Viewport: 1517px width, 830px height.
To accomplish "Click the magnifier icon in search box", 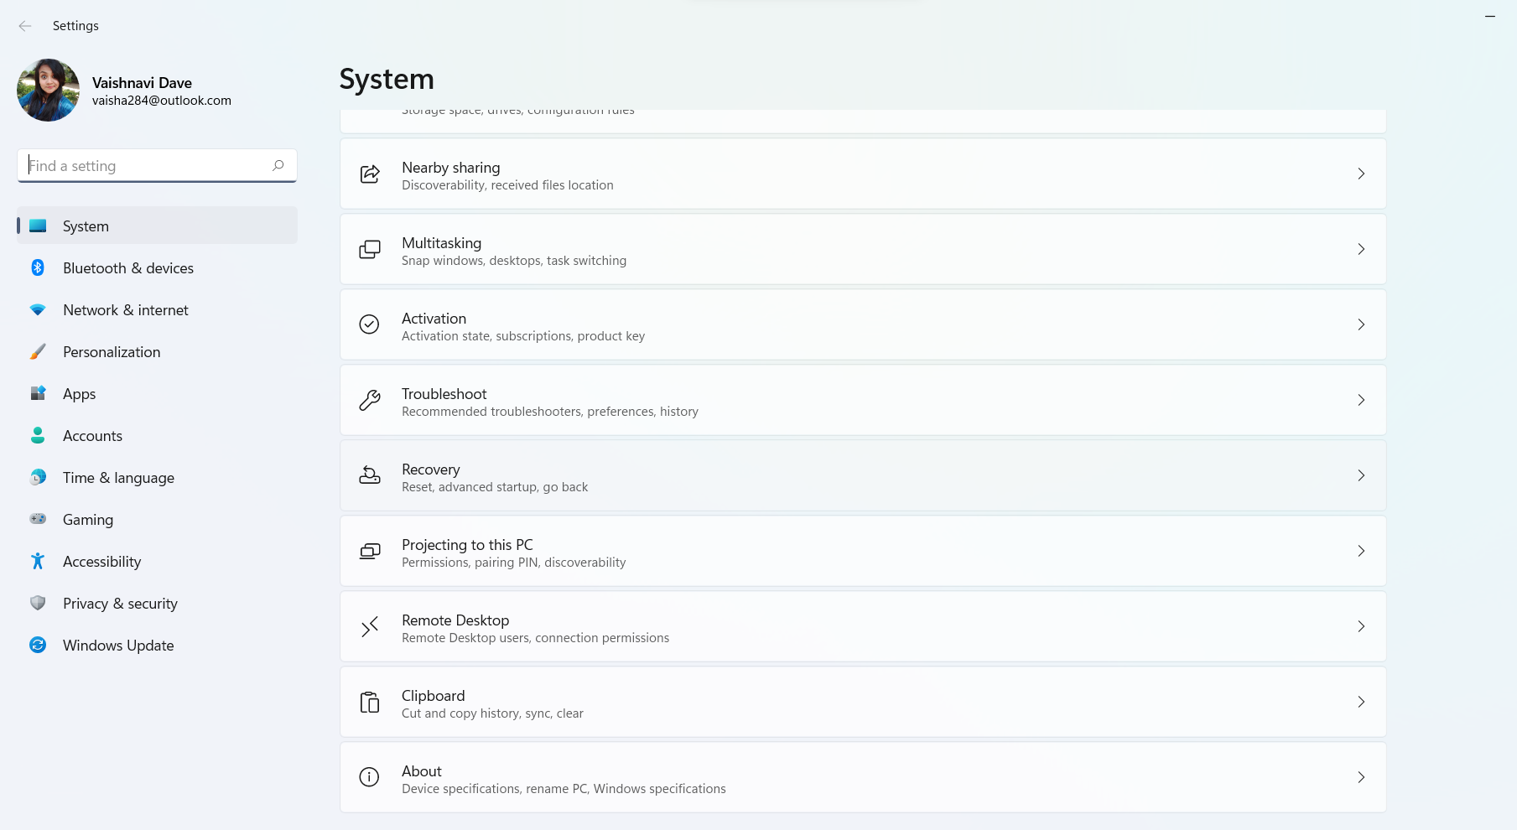I will (278, 165).
